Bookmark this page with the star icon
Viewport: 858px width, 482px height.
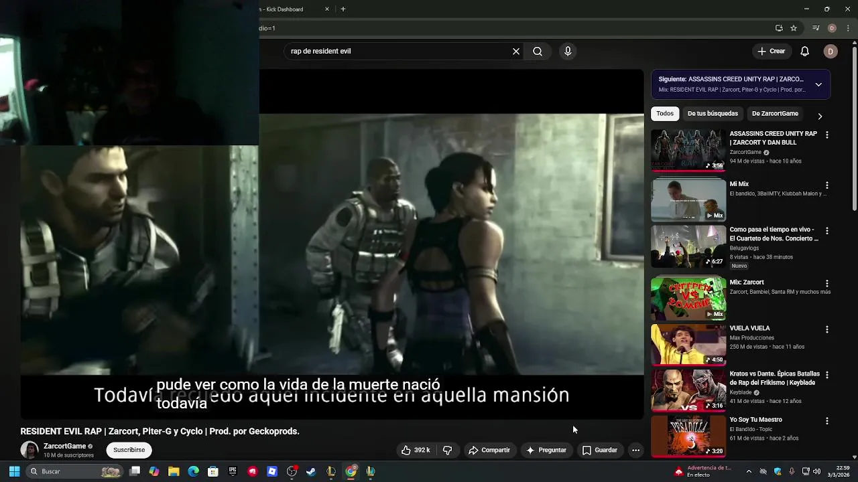click(x=794, y=28)
